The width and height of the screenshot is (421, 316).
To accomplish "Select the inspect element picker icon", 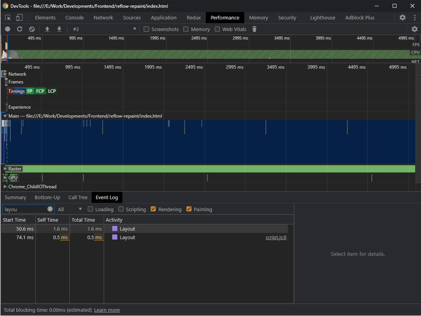I will pos(8,18).
